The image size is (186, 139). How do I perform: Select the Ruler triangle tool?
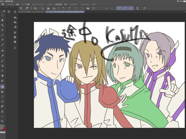coord(2,107)
